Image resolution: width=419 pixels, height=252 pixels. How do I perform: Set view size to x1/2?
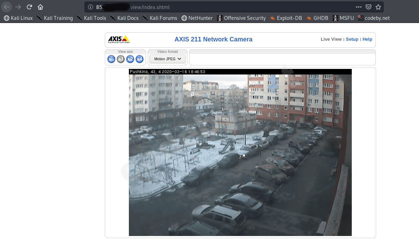point(111,59)
